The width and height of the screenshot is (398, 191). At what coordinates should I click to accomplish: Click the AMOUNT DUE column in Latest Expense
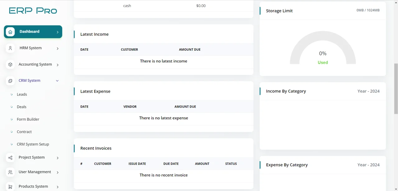[185, 106]
